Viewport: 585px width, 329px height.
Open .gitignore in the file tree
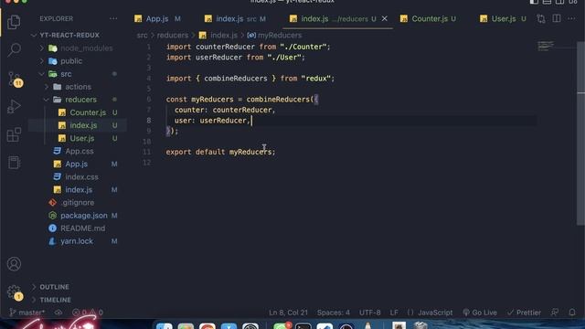77,203
